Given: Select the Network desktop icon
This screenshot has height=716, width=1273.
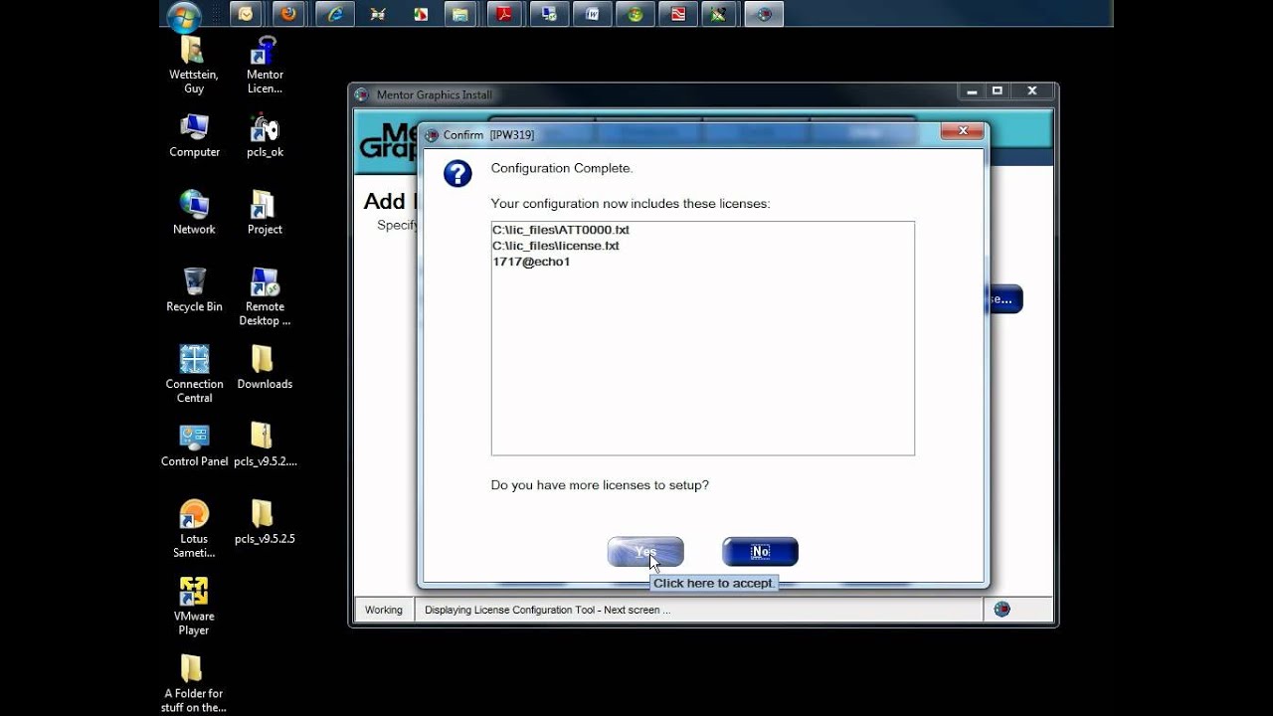Looking at the screenshot, I should pyautogui.click(x=194, y=213).
